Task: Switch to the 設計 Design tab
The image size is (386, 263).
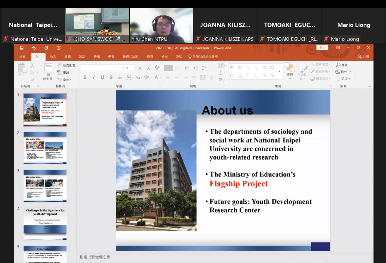Action: (82, 57)
